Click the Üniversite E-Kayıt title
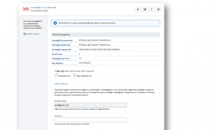 (39, 11)
